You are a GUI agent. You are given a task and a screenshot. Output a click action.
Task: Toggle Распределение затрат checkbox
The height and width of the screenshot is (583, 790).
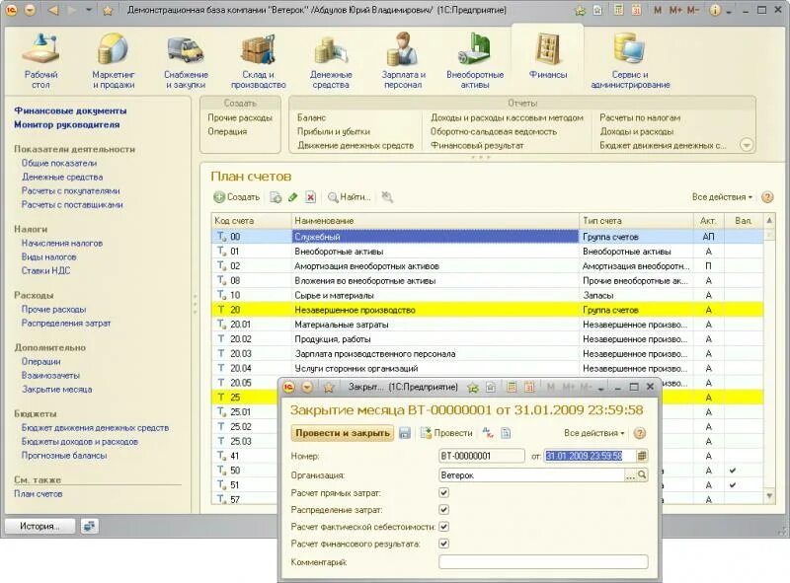pos(443,509)
